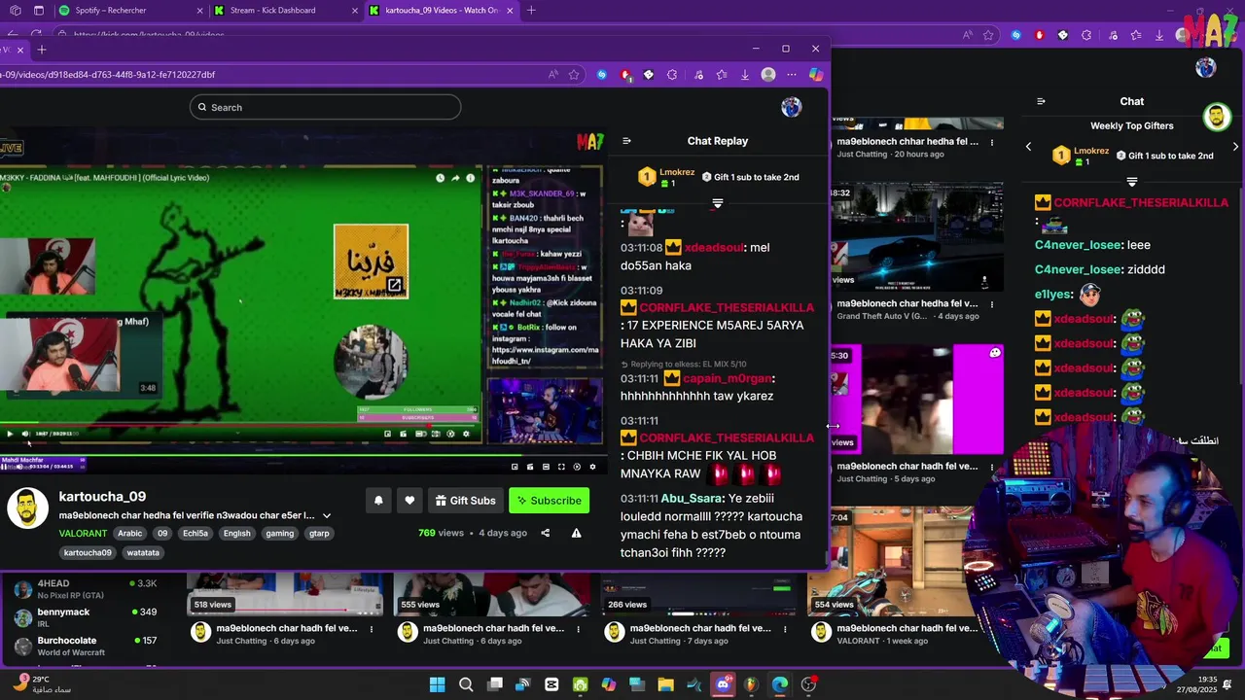
Task: Open downloads icon in front window toolbar
Action: coord(745,75)
